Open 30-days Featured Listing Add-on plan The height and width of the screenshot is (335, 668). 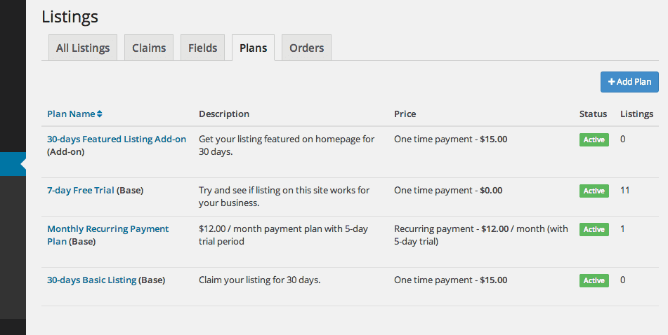(117, 139)
